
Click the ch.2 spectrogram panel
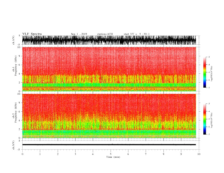[x=109, y=116]
